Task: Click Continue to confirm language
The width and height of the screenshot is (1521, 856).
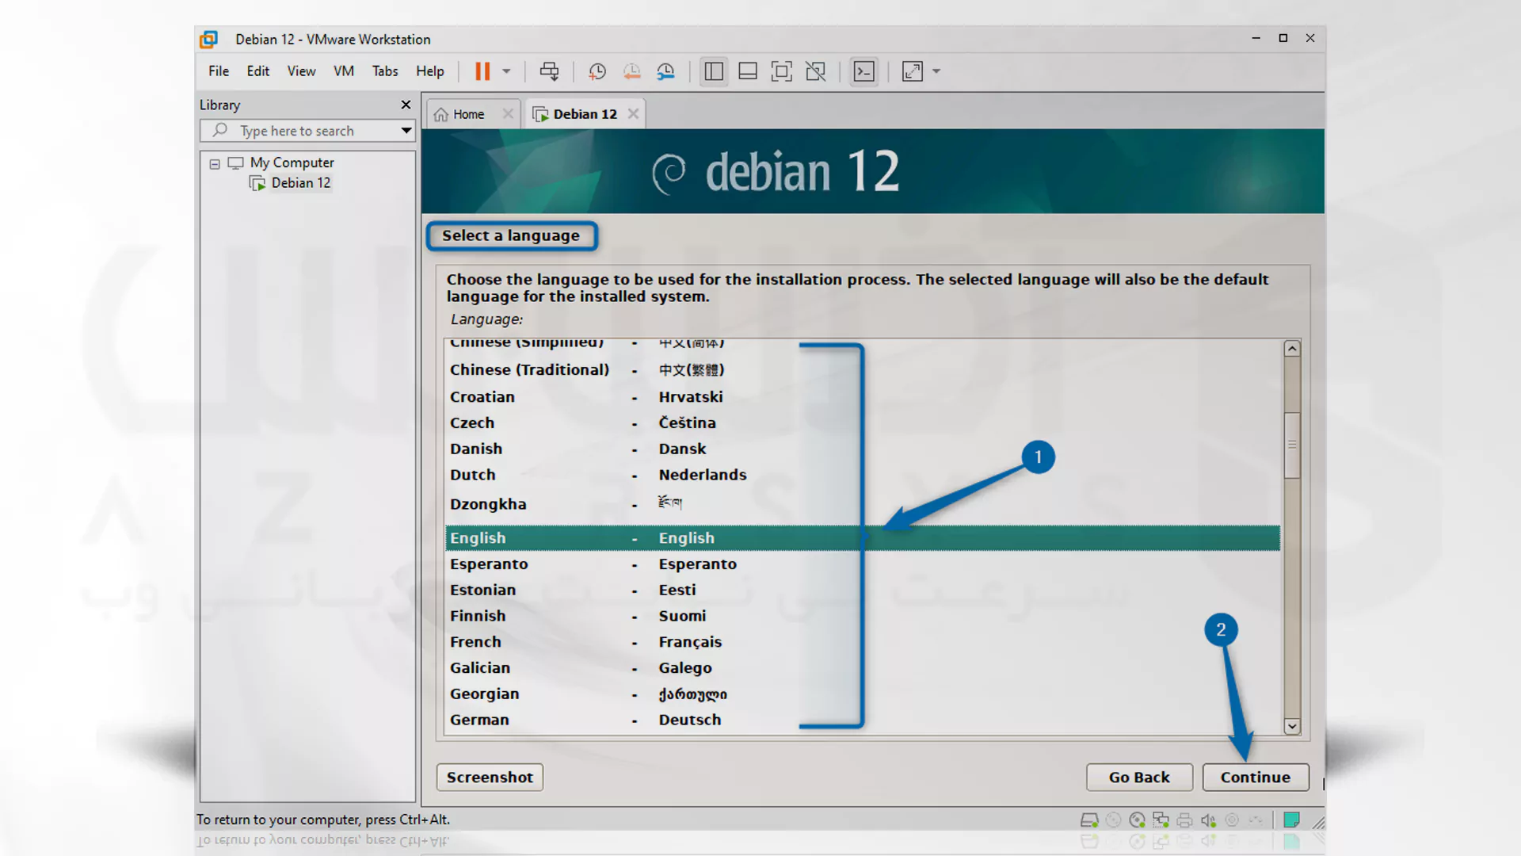Action: tap(1255, 778)
